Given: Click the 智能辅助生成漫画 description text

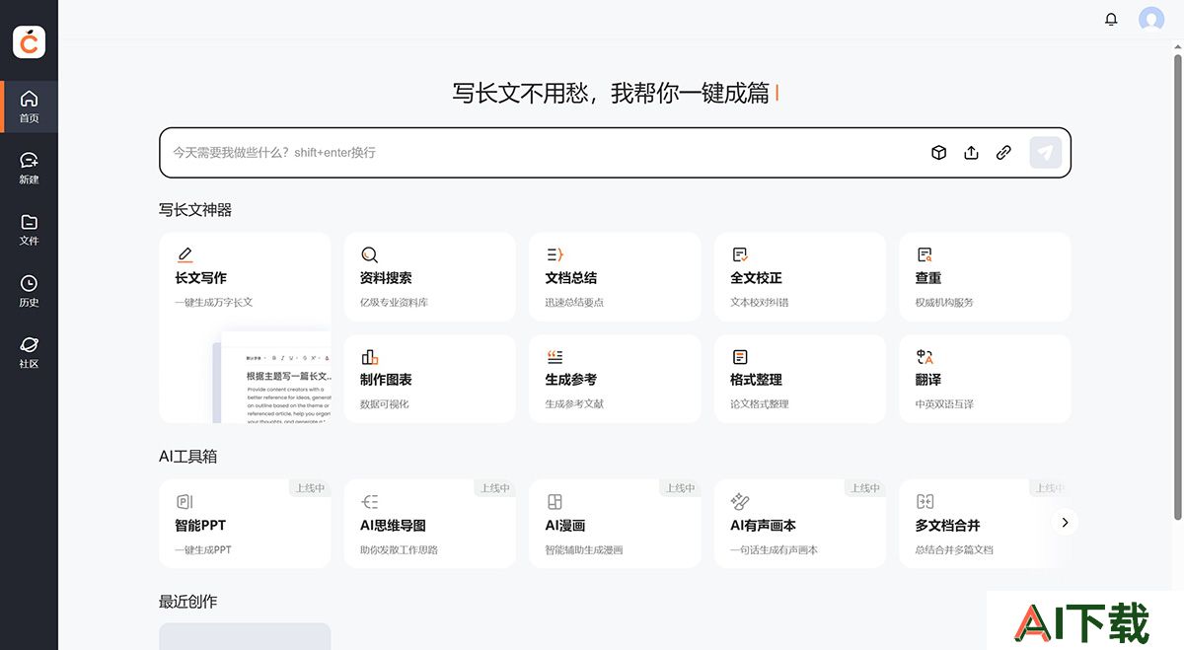Looking at the screenshot, I should coord(584,549).
